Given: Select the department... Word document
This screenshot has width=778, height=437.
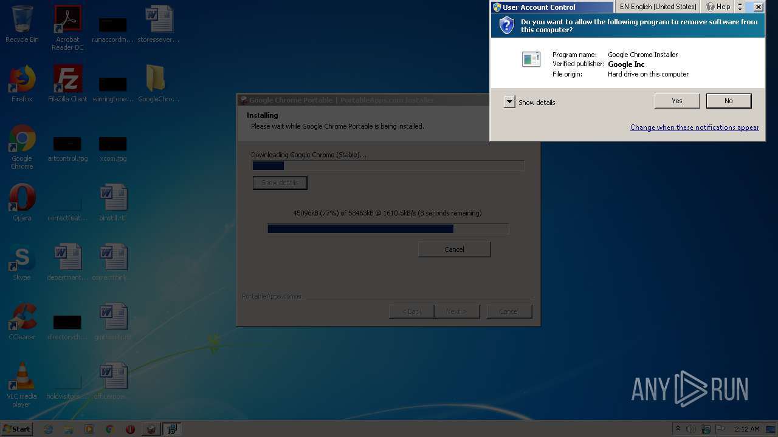Looking at the screenshot, I should (x=67, y=262).
